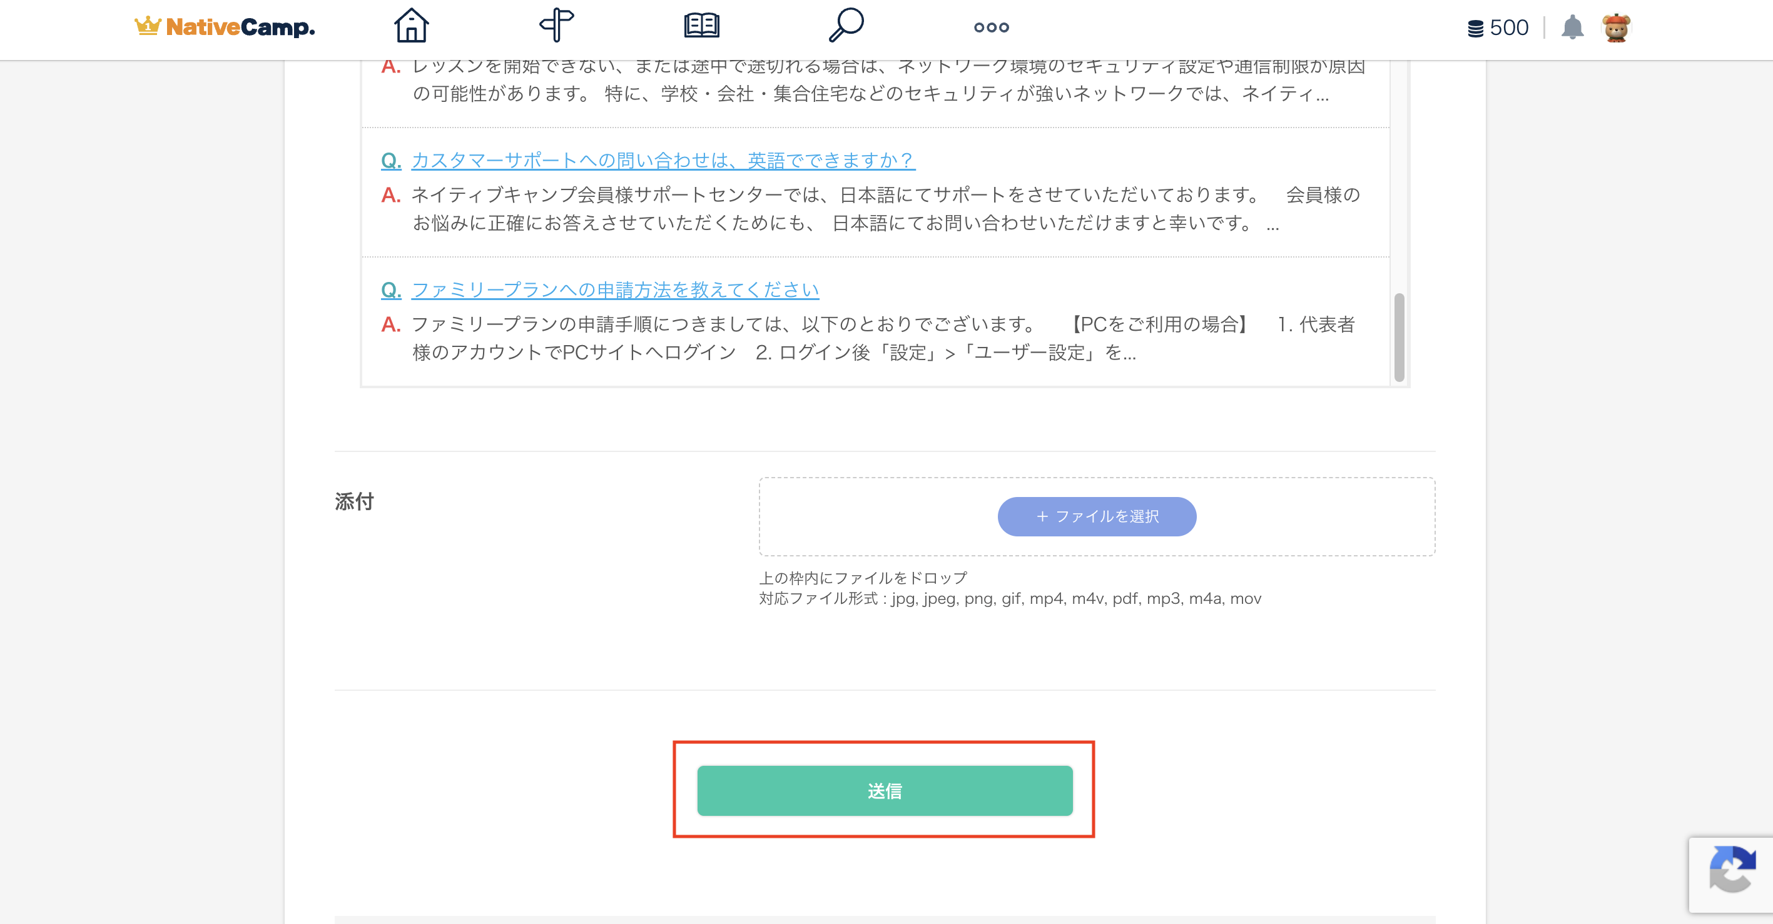Click the FAQ list scrollbar thumb
This screenshot has height=924, width=1773.
tap(1399, 337)
